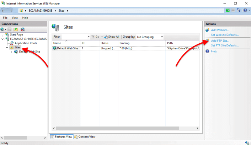Image resolution: width=251 pixels, height=145 pixels.
Task: Collapse the EC2AMAZ-J3HI08E server node
Action: tap(3, 39)
